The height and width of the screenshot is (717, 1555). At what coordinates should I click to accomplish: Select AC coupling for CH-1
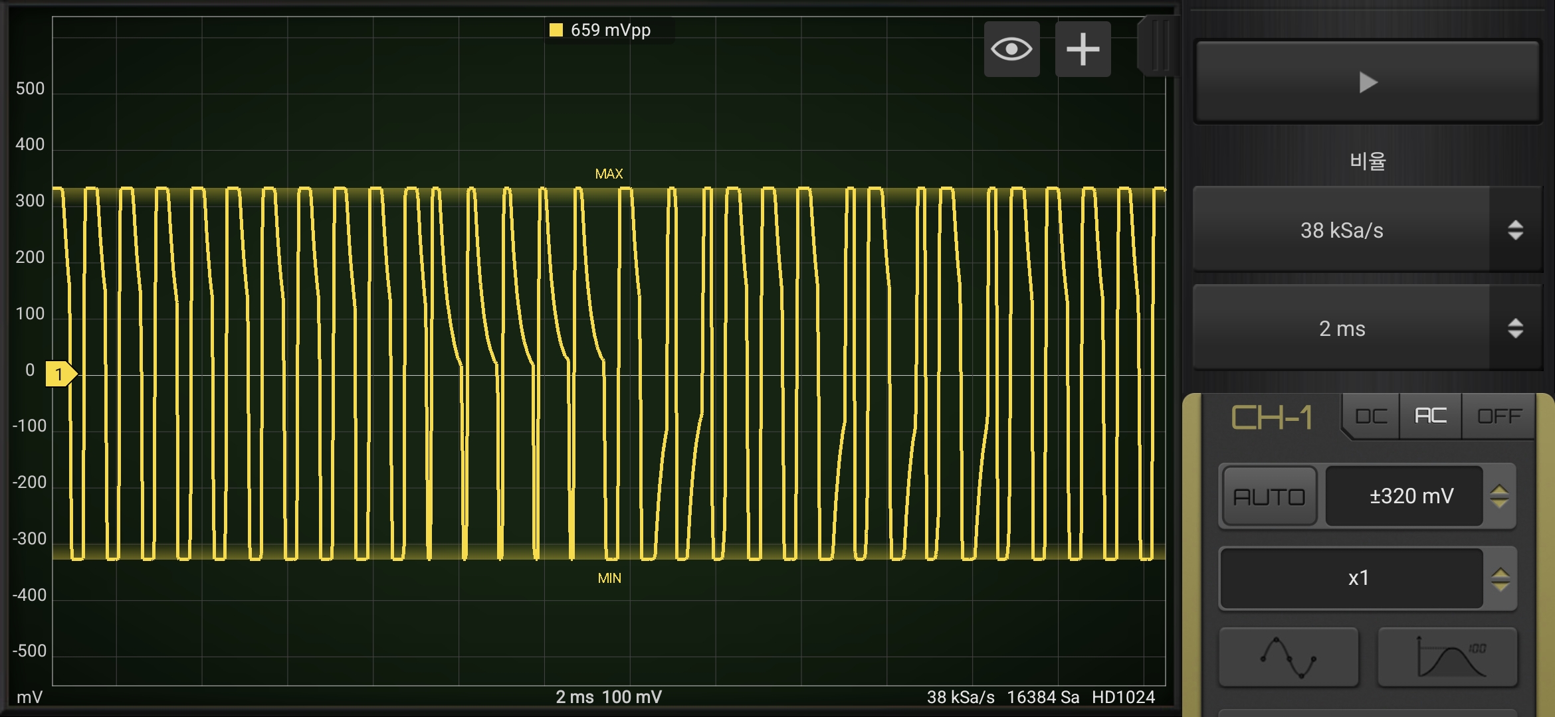(1431, 416)
